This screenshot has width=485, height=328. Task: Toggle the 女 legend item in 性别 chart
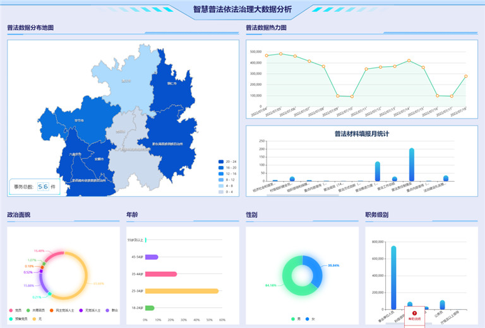[x=310, y=319]
